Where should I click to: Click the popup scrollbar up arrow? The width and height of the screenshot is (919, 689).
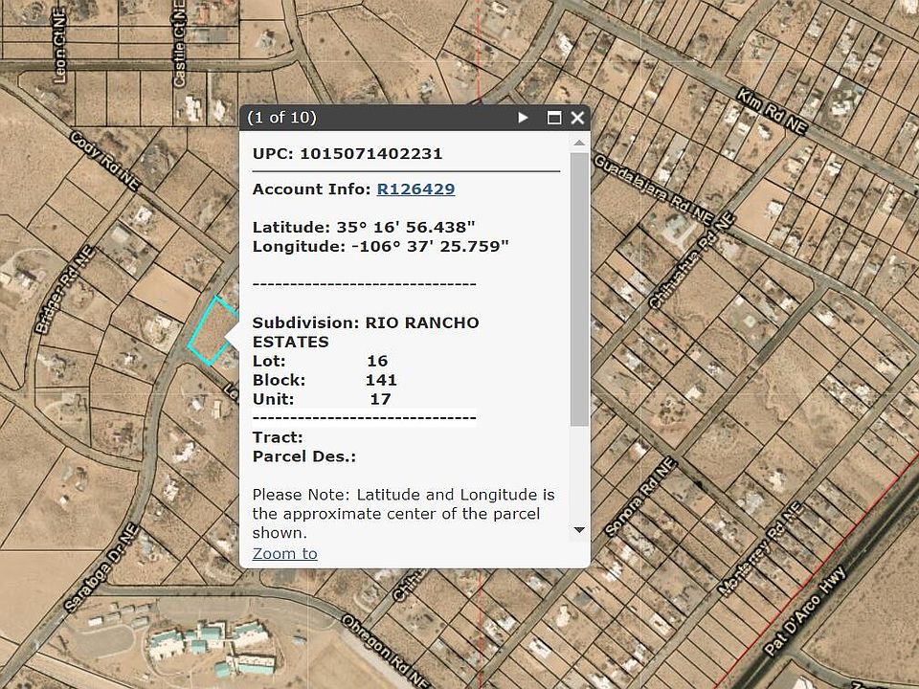tap(579, 144)
